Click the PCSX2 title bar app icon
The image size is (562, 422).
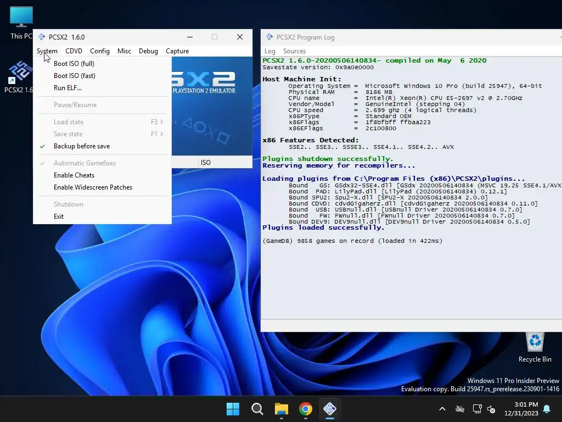tap(42, 37)
